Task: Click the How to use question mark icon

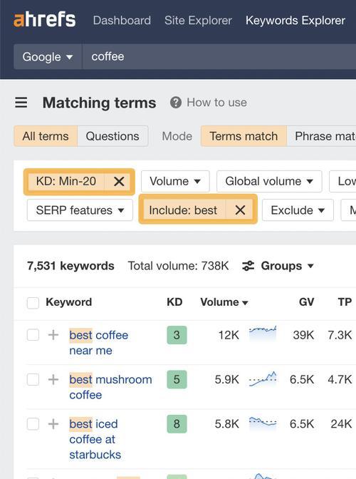Action: coord(176,103)
